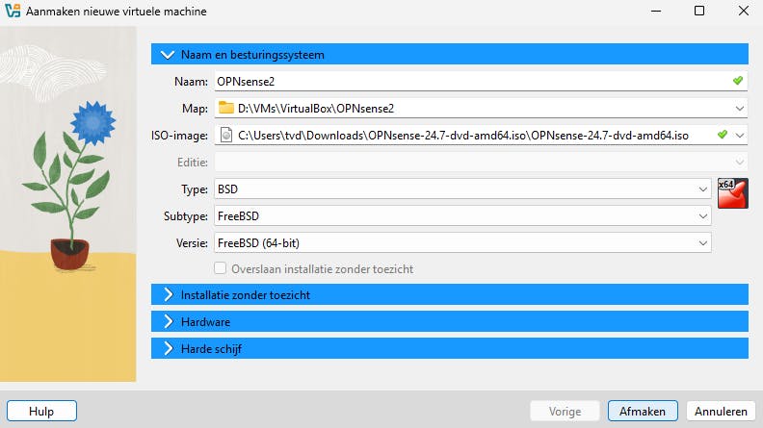Click green checkmark beside ISO-image field
This screenshot has height=428, width=763.
tap(723, 135)
